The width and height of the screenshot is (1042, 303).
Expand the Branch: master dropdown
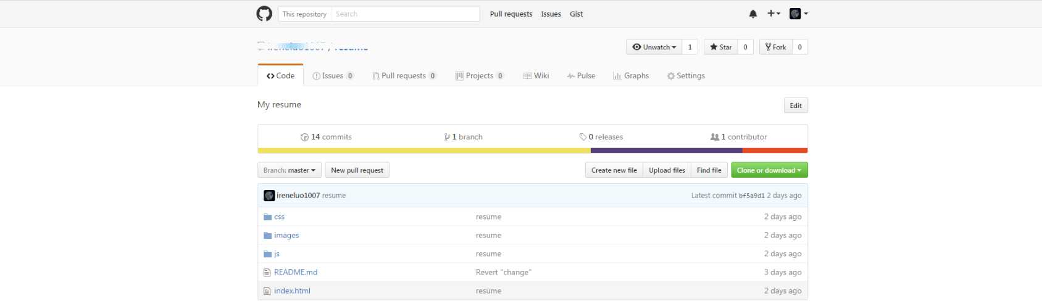click(x=289, y=170)
